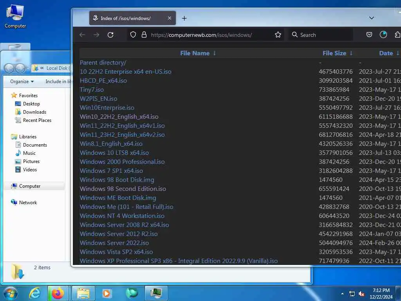Open the Pocket save icon in toolbar
The width and height of the screenshot is (401, 301).
369,34
